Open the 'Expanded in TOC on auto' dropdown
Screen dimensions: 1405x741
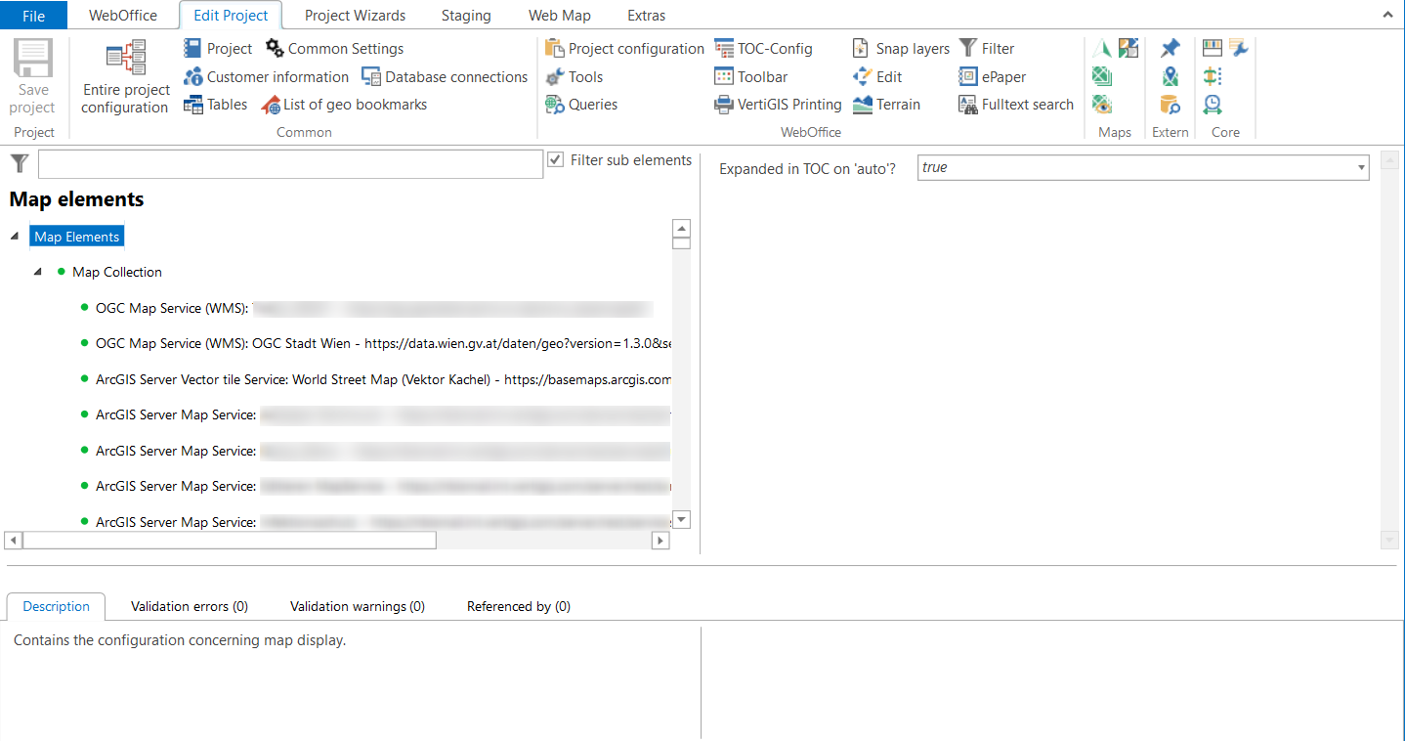tap(1361, 167)
